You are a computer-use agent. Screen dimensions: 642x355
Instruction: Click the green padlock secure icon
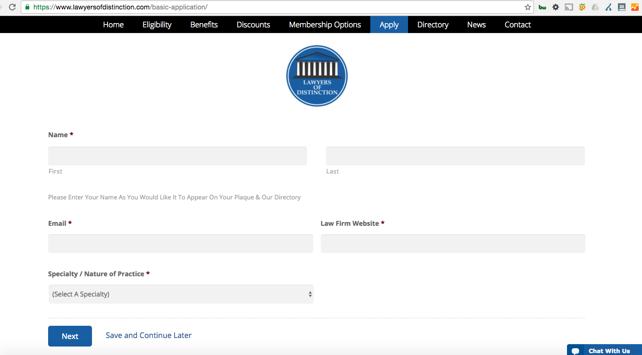pyautogui.click(x=27, y=7)
